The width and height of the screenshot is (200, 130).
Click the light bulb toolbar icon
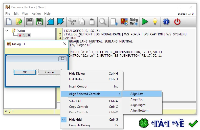click(x=155, y=22)
